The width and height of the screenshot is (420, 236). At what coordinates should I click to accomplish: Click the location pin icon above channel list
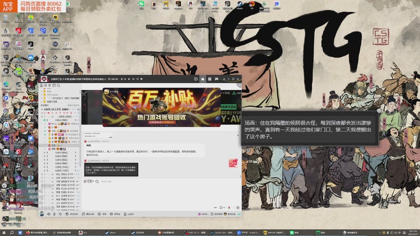(49, 85)
